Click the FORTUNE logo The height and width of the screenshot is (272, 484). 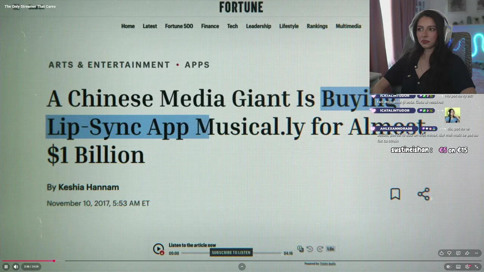click(x=241, y=7)
